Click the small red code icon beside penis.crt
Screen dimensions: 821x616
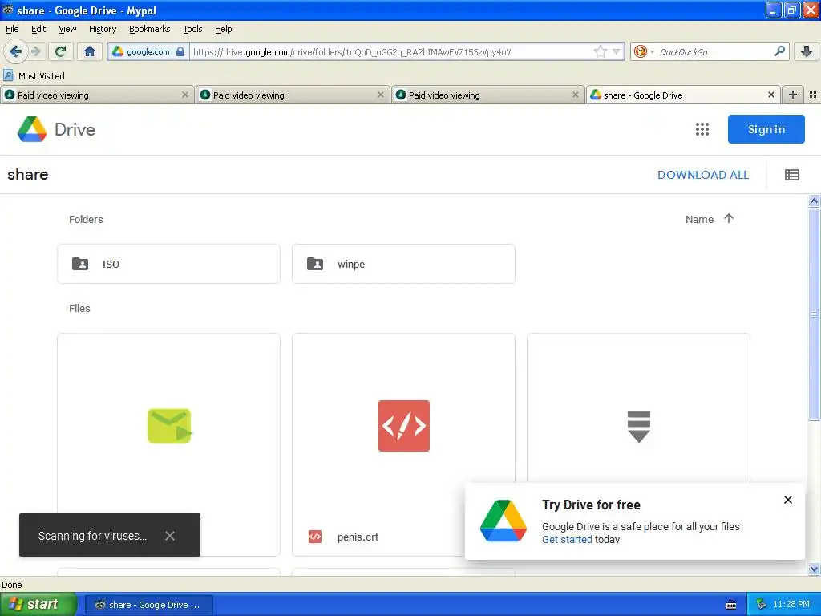(x=314, y=537)
